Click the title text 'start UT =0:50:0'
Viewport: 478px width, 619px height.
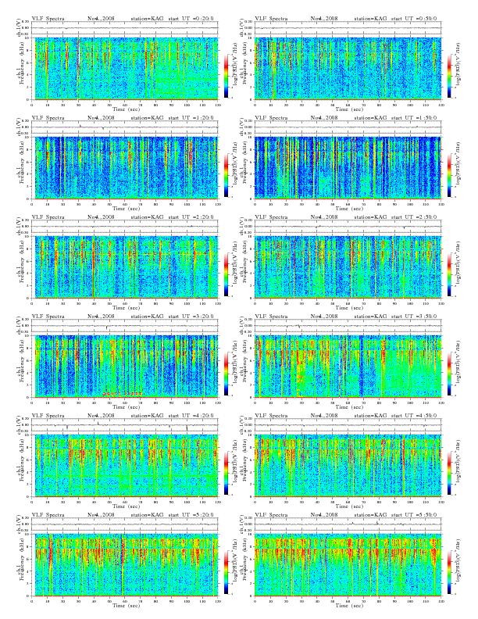click(x=414, y=19)
